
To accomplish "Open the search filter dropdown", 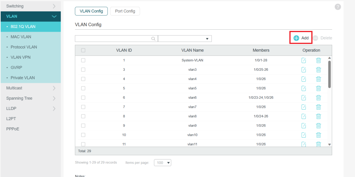I will pos(185,39).
